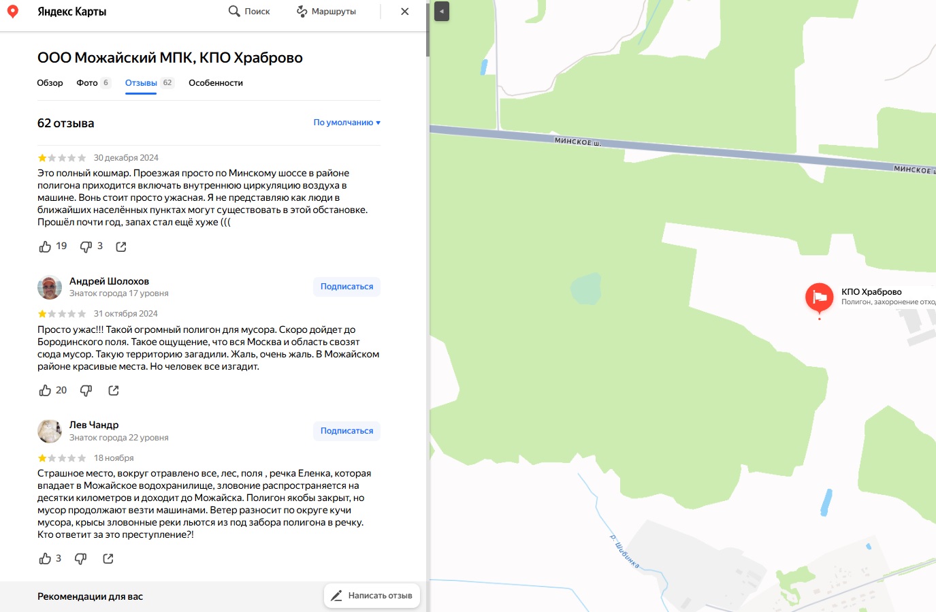Share Андрей Шолохов's review

[x=114, y=390]
